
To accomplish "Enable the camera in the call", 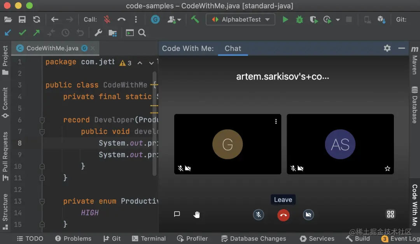I will (x=308, y=215).
